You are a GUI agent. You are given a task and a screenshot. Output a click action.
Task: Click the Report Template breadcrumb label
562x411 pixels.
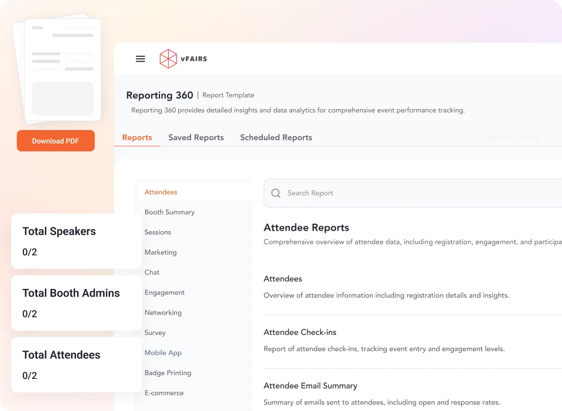228,95
